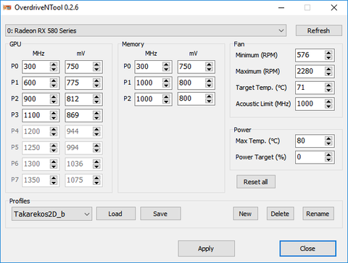Increase GPU P0 MHz with up arrow

click(x=54, y=64)
